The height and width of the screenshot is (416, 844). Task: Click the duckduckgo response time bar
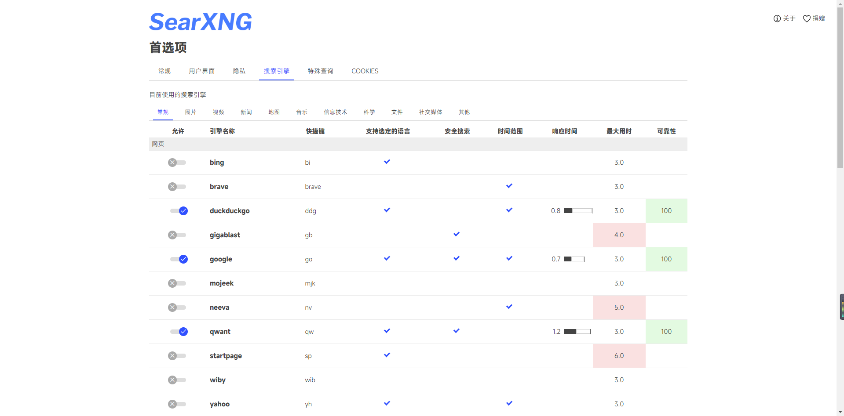pos(578,211)
